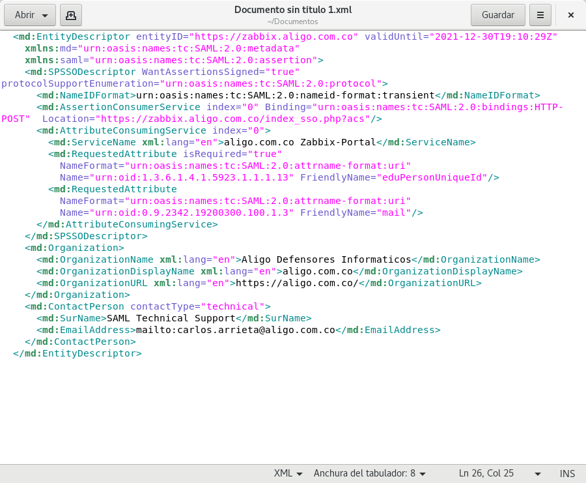Click WantAssertionsSigned "true" value

coord(283,72)
